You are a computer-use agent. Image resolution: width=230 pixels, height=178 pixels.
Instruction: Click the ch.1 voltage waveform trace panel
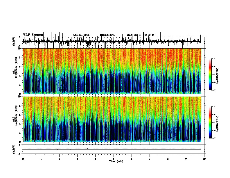[114, 41]
